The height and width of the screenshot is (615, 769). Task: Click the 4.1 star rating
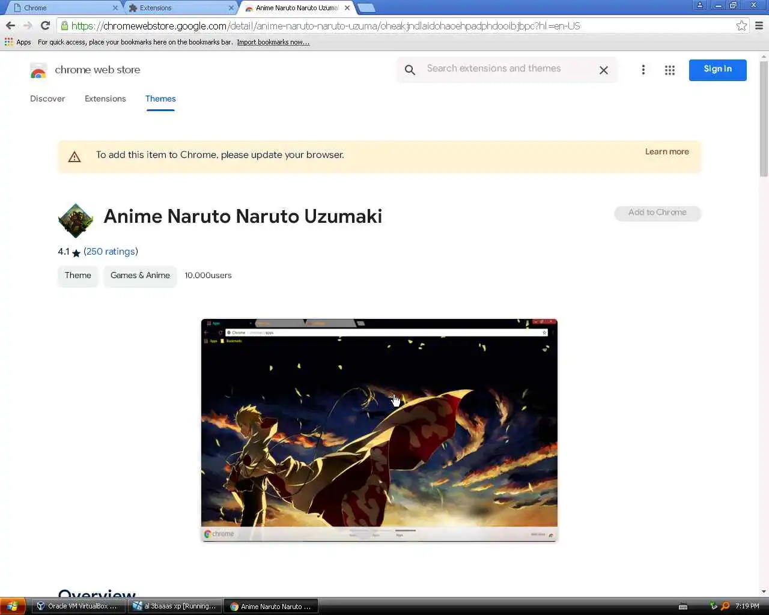pos(69,252)
